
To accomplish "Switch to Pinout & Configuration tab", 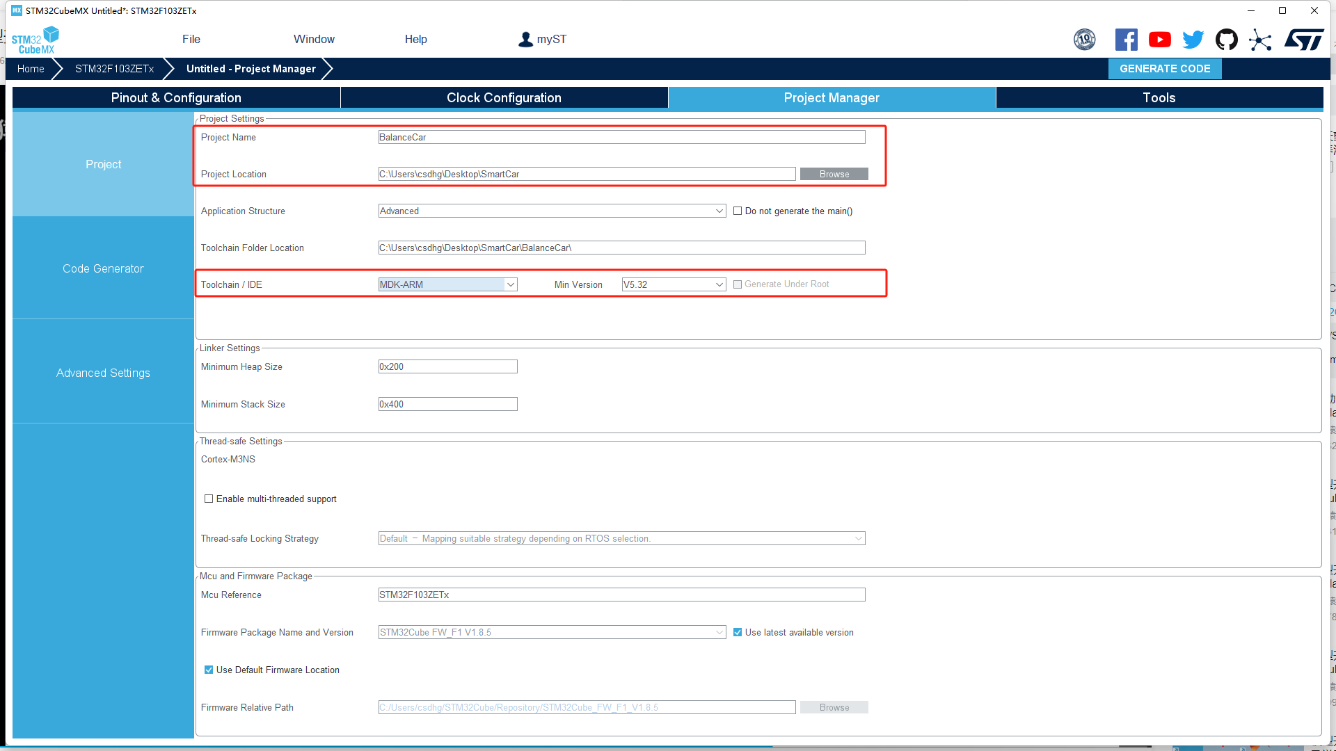I will (x=176, y=98).
